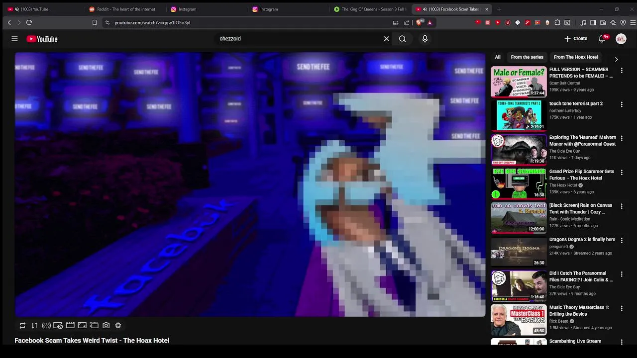
Task: Select the All filter chip
Action: [498, 57]
